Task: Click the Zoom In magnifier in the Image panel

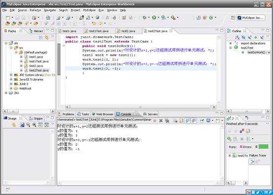Action: pyautogui.click(x=34, y=125)
